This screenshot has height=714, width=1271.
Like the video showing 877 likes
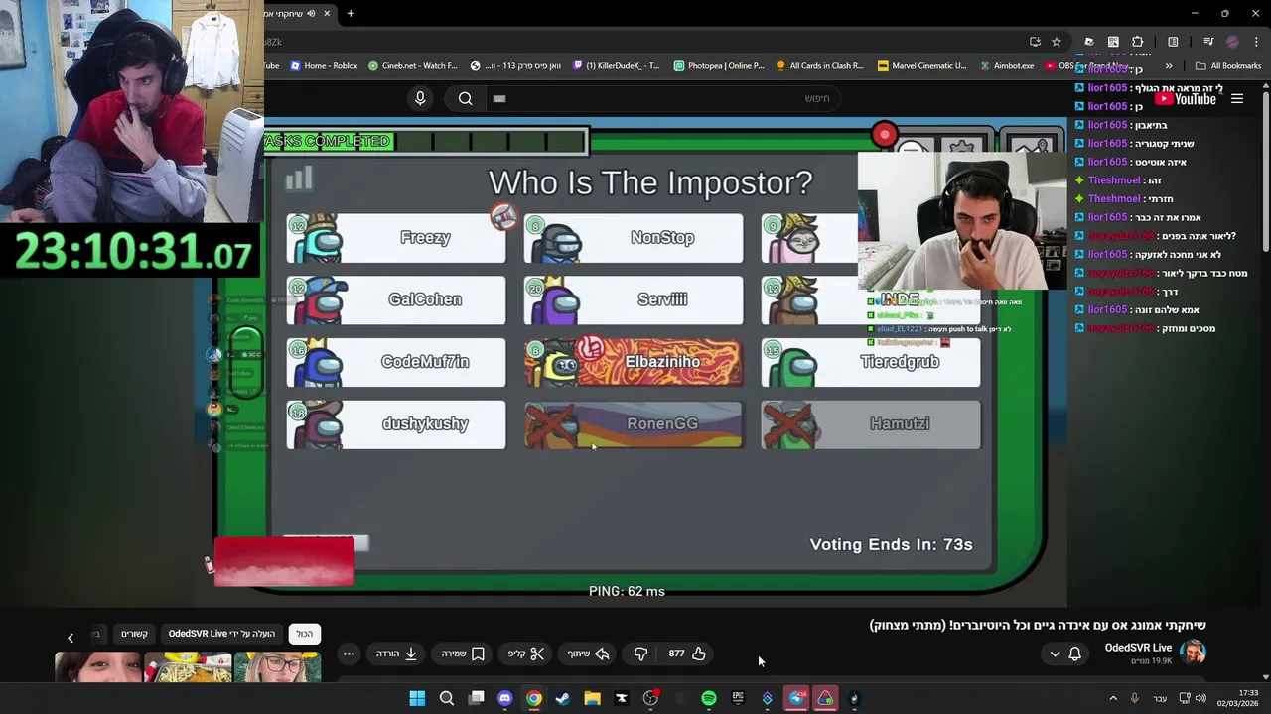687,654
